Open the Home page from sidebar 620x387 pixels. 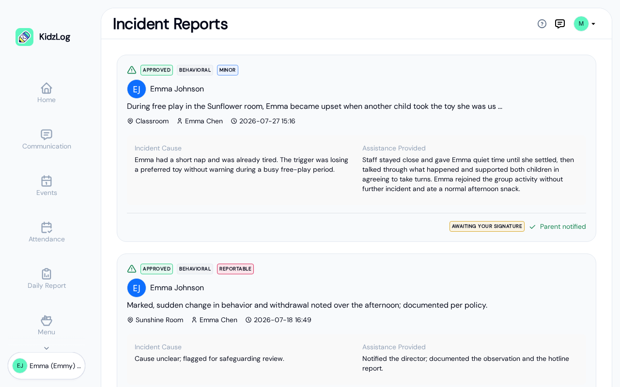pyautogui.click(x=46, y=93)
